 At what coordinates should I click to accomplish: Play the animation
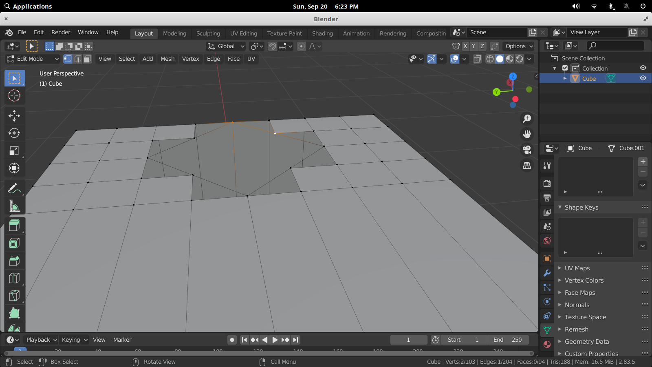[275, 340]
